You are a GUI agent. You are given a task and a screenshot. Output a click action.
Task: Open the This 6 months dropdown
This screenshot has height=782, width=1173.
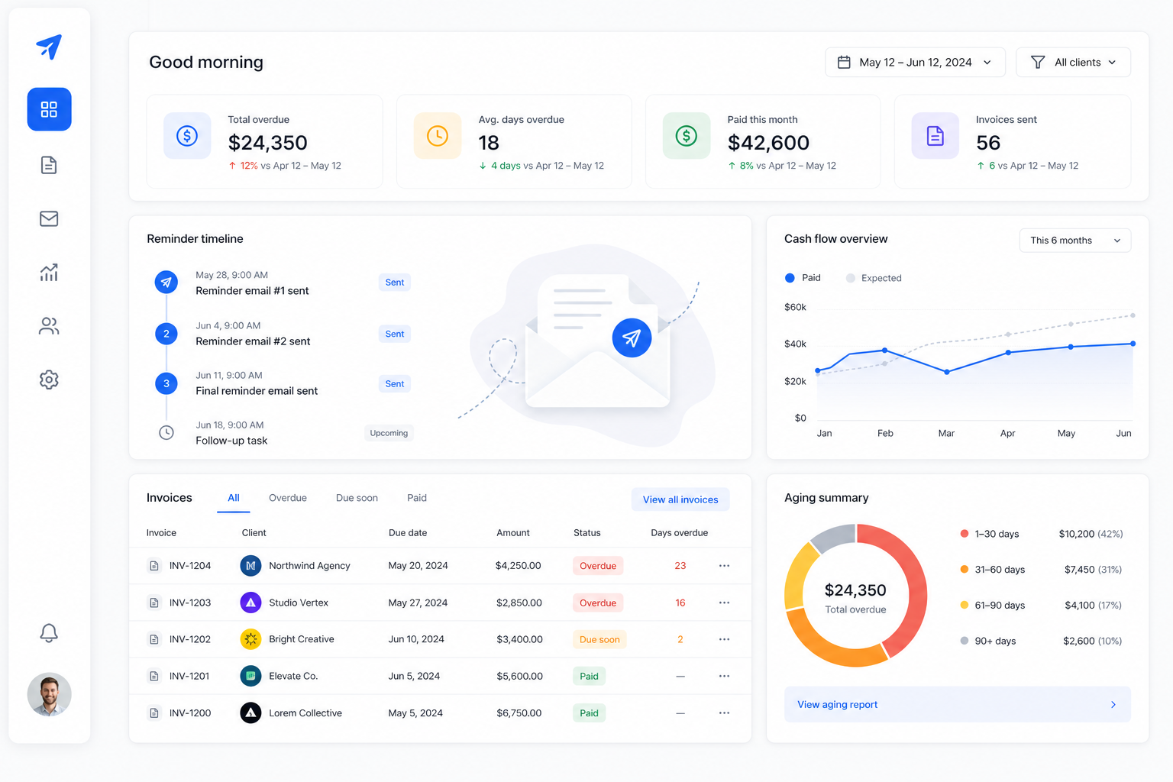click(x=1074, y=240)
